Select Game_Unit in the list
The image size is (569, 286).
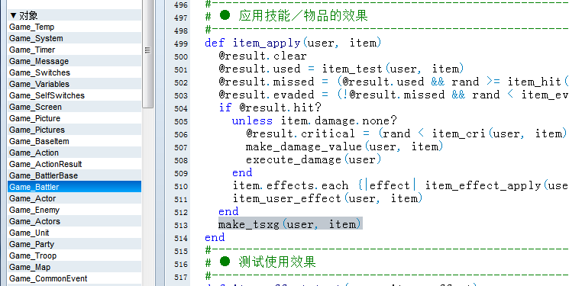tap(74, 233)
